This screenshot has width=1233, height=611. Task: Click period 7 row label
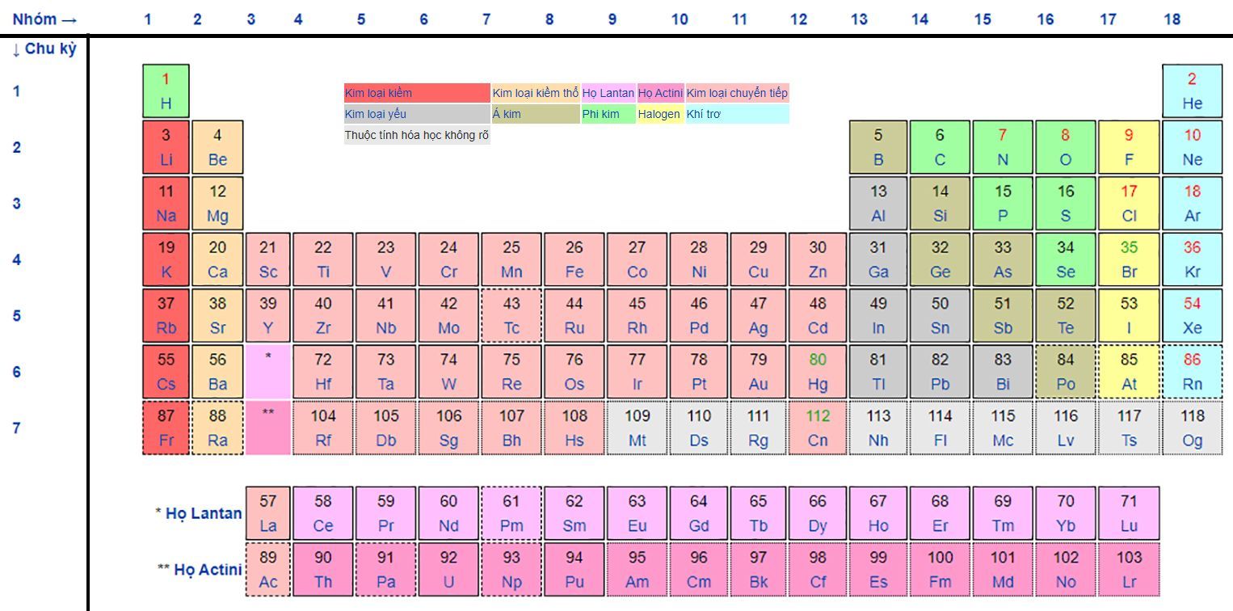point(16,428)
